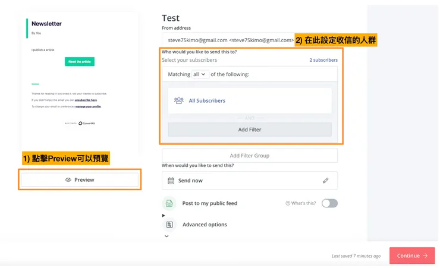Expand the black disclosure triangle above Advanced options
Viewport: 440px width, 268px height.
[164, 215]
